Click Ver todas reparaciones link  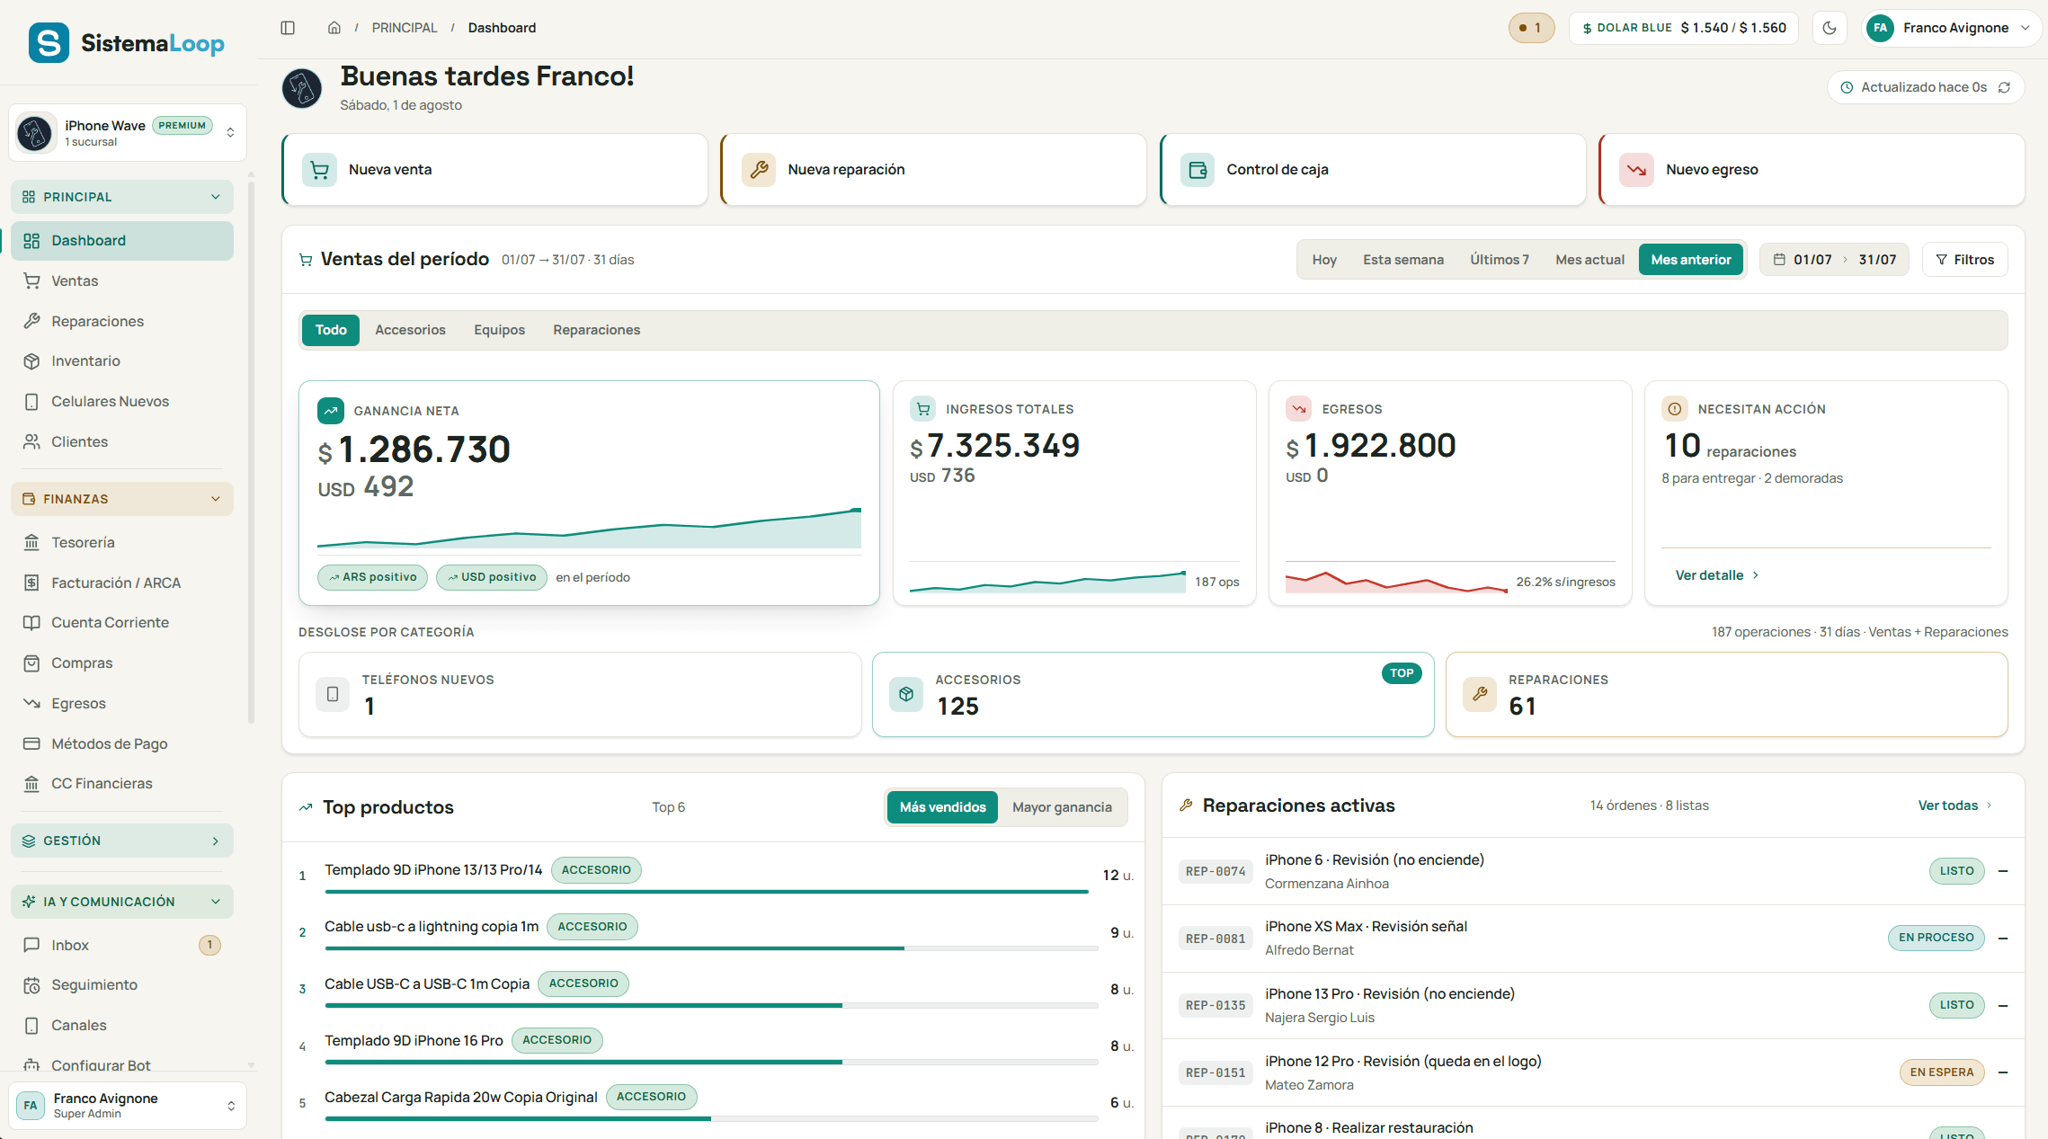[1955, 805]
